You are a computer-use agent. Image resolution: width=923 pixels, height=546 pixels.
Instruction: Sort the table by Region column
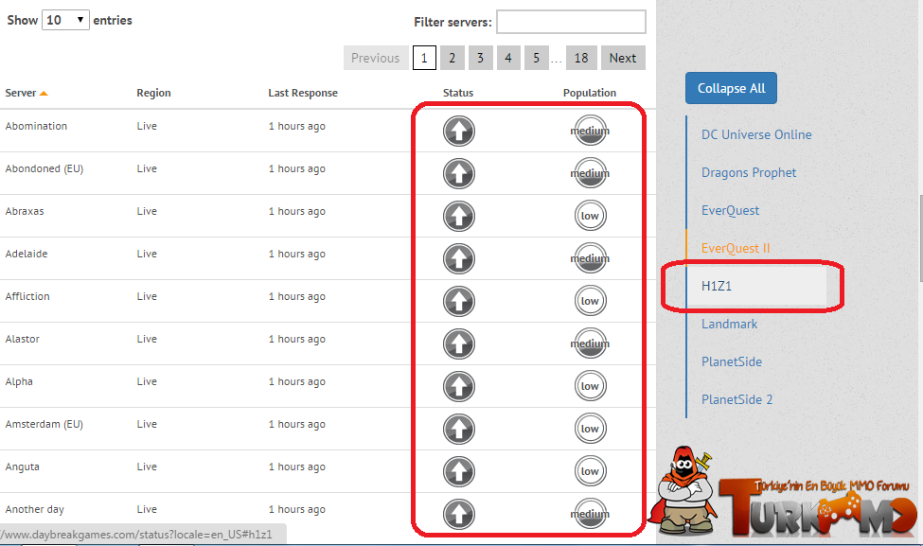coord(153,93)
